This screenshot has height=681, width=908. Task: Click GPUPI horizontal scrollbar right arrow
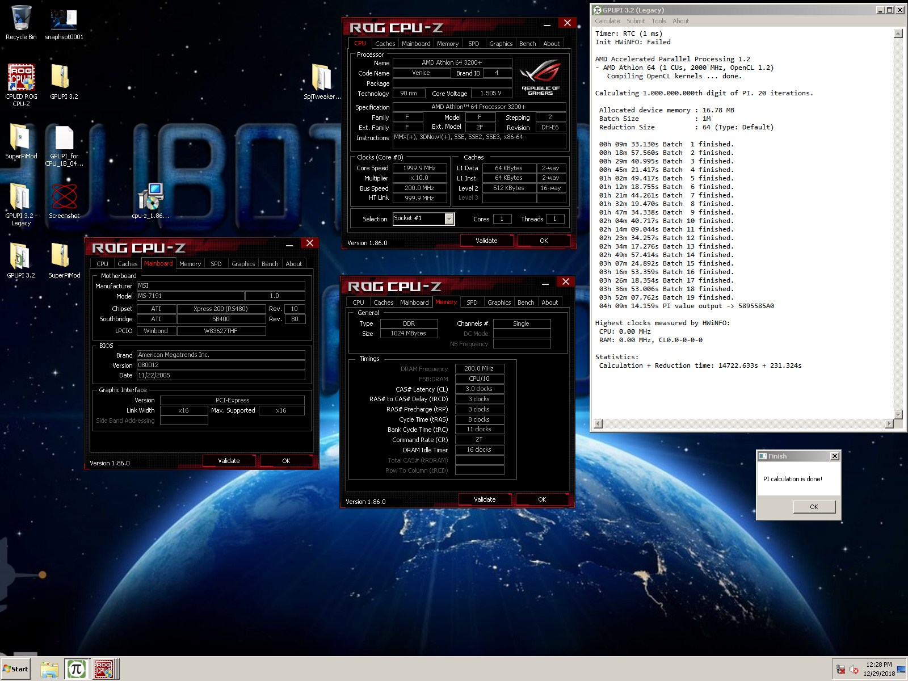(889, 424)
